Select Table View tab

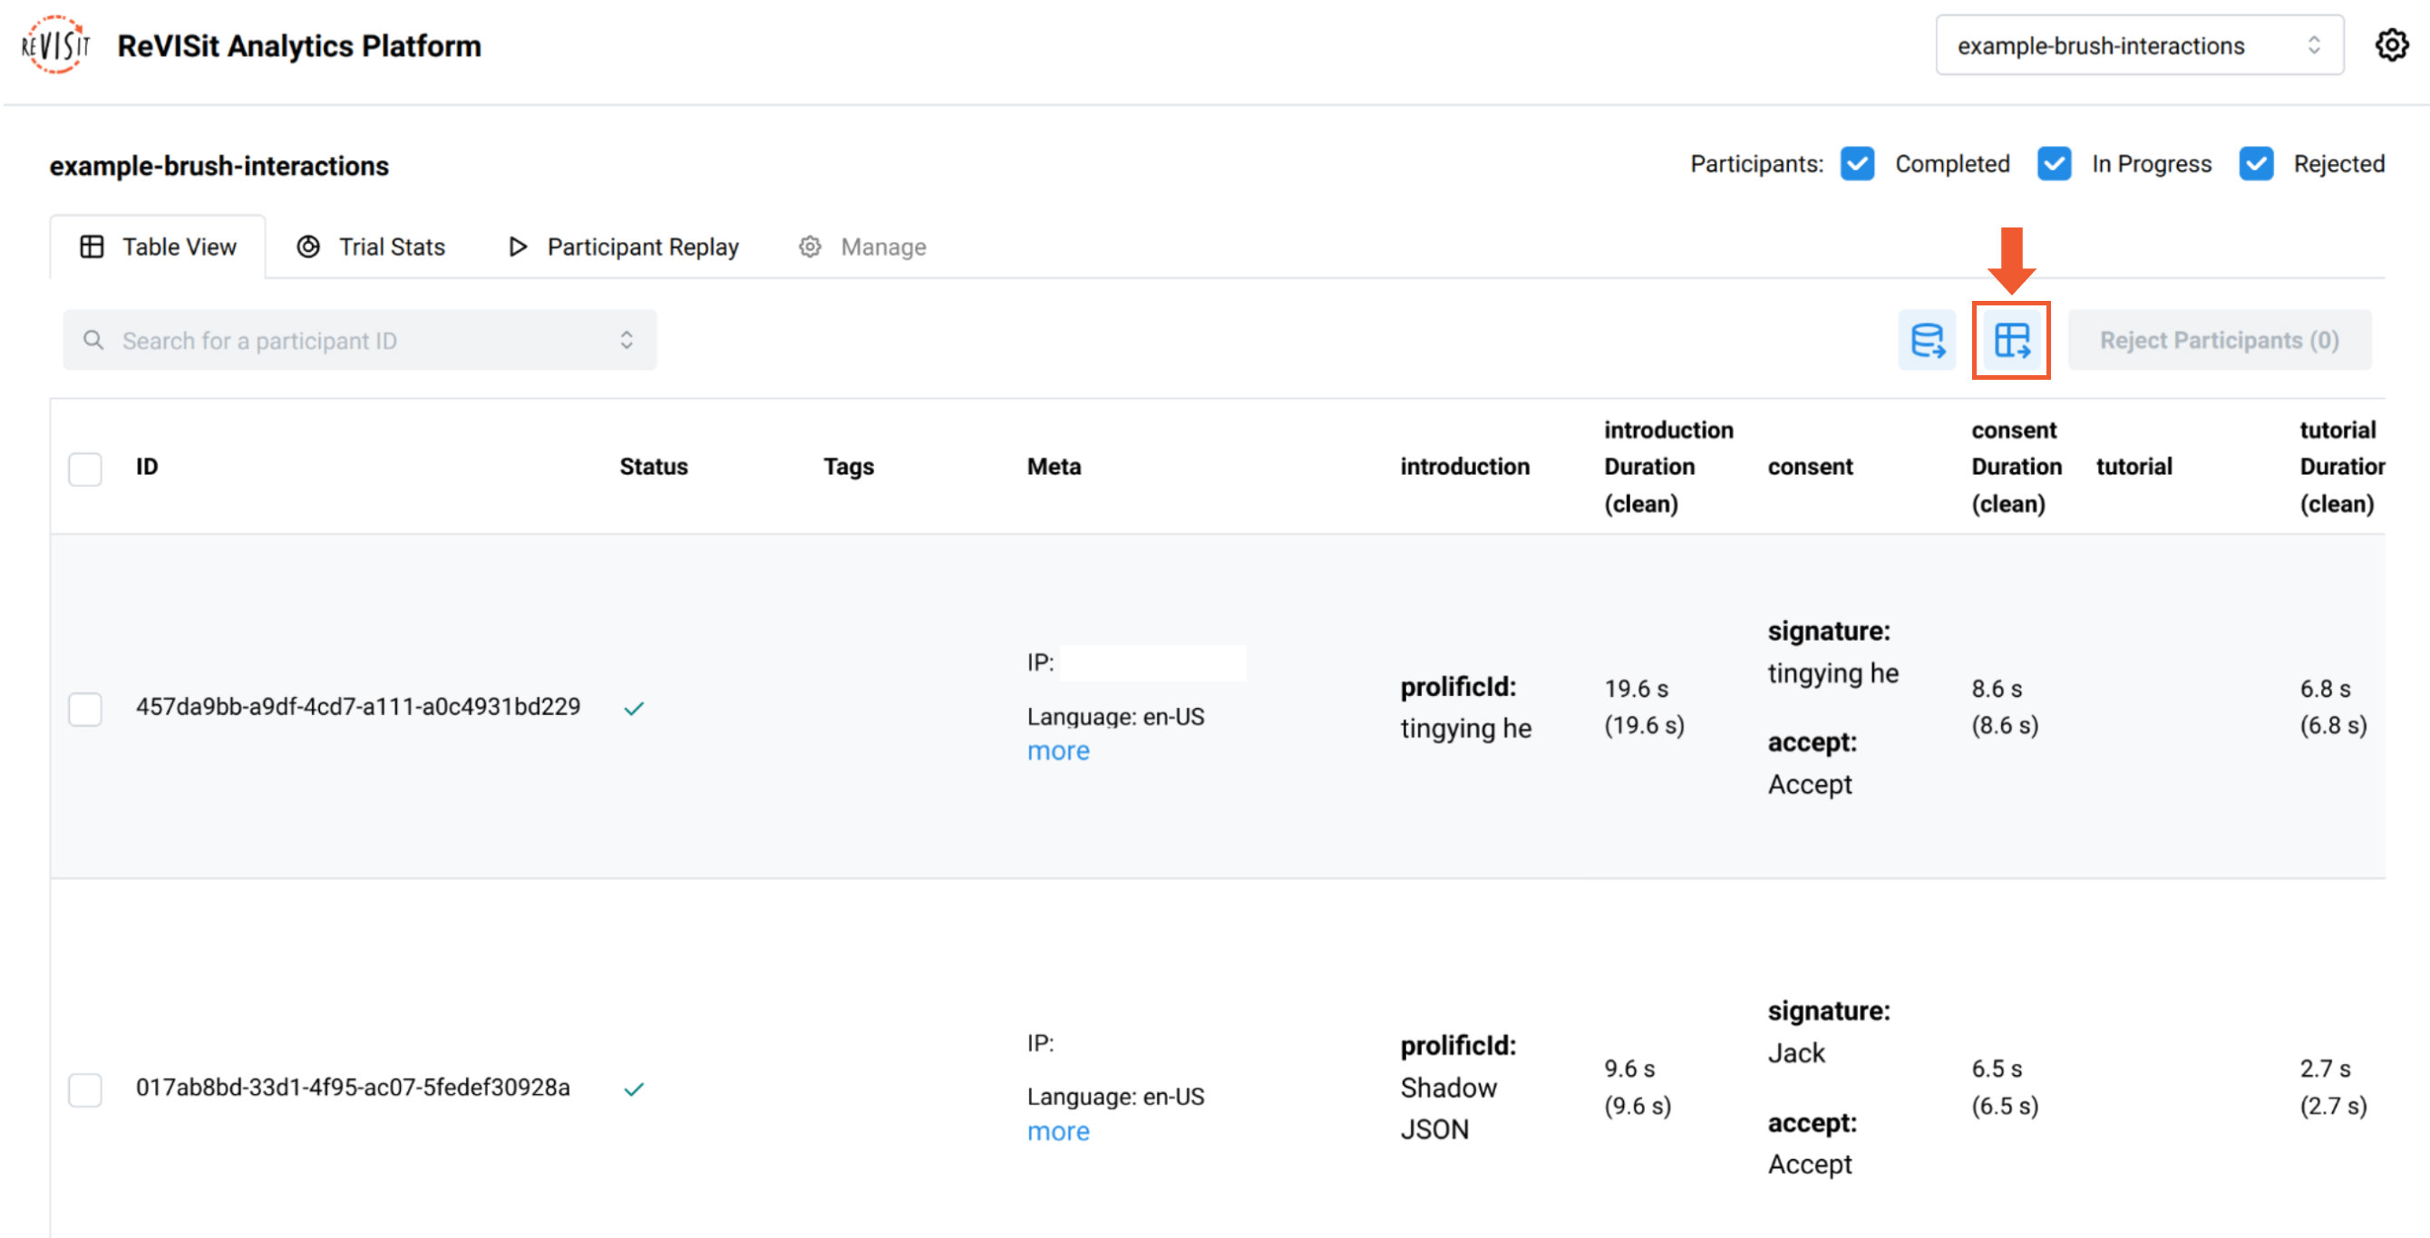pyautogui.click(x=160, y=247)
